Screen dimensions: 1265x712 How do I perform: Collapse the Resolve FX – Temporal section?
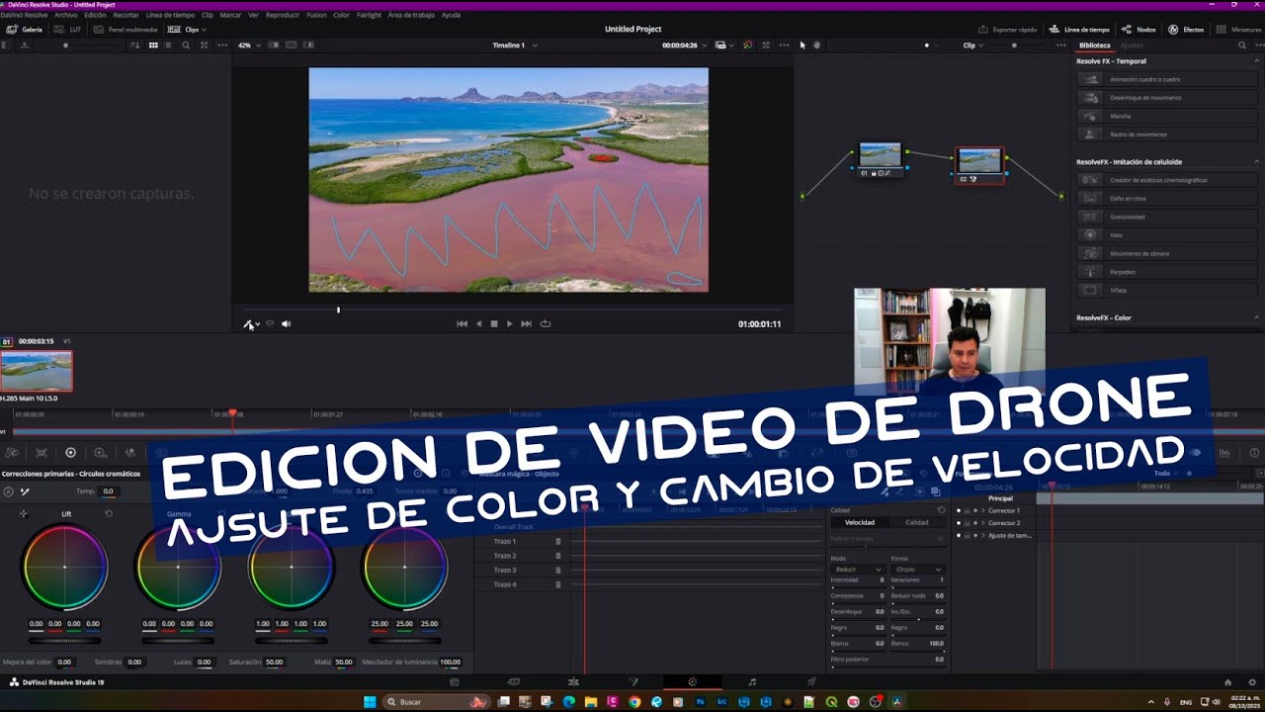[1257, 61]
